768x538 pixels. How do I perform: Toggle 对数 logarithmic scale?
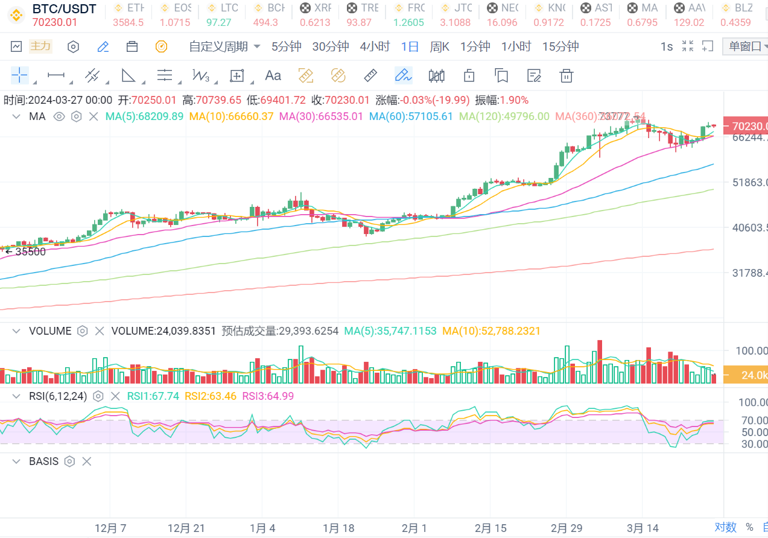[726, 527]
